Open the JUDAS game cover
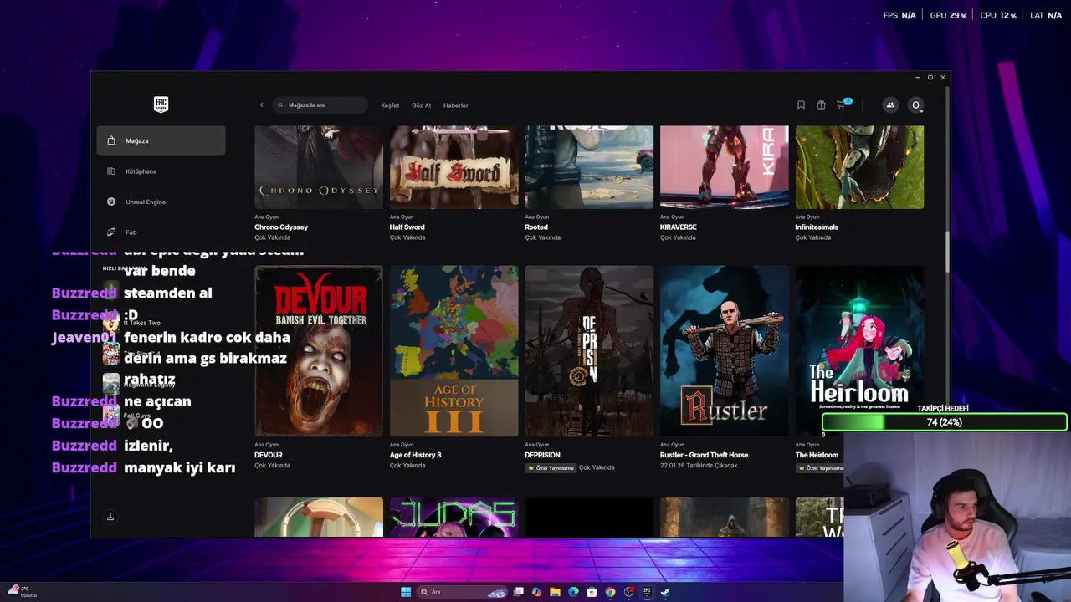Screen dimensions: 1071x602 point(454,518)
